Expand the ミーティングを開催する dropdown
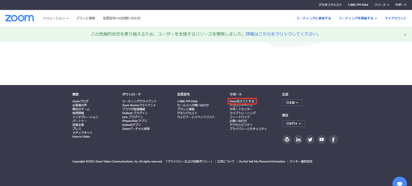The height and width of the screenshot is (186, 412). 357,18
